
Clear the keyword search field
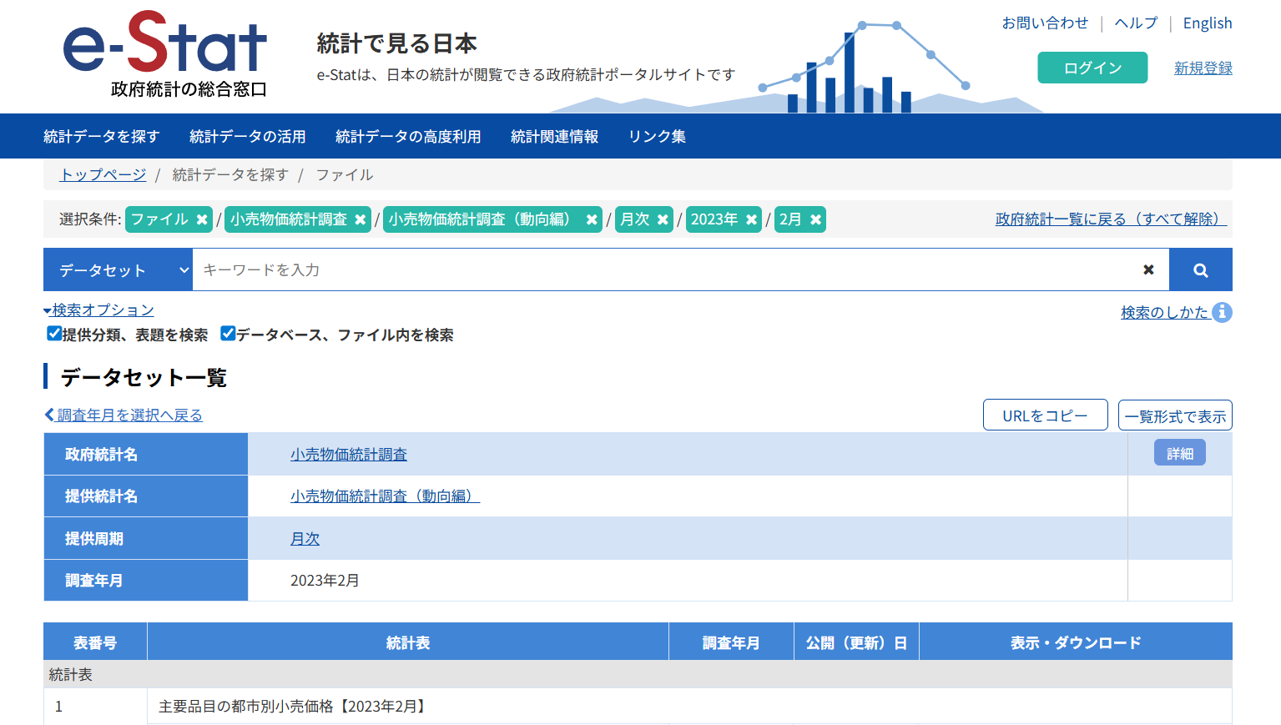[1148, 269]
